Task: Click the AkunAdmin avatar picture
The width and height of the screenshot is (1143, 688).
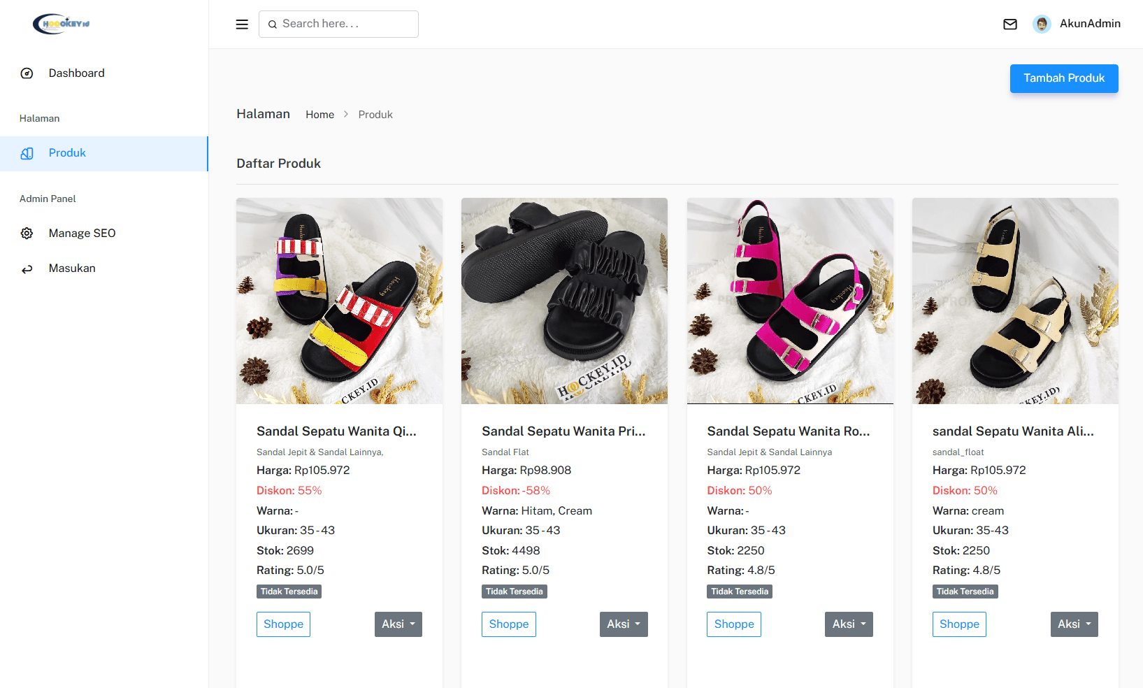Action: pos(1042,24)
